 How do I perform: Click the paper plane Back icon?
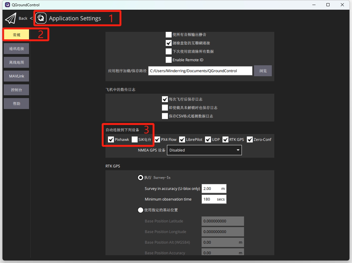click(x=11, y=18)
